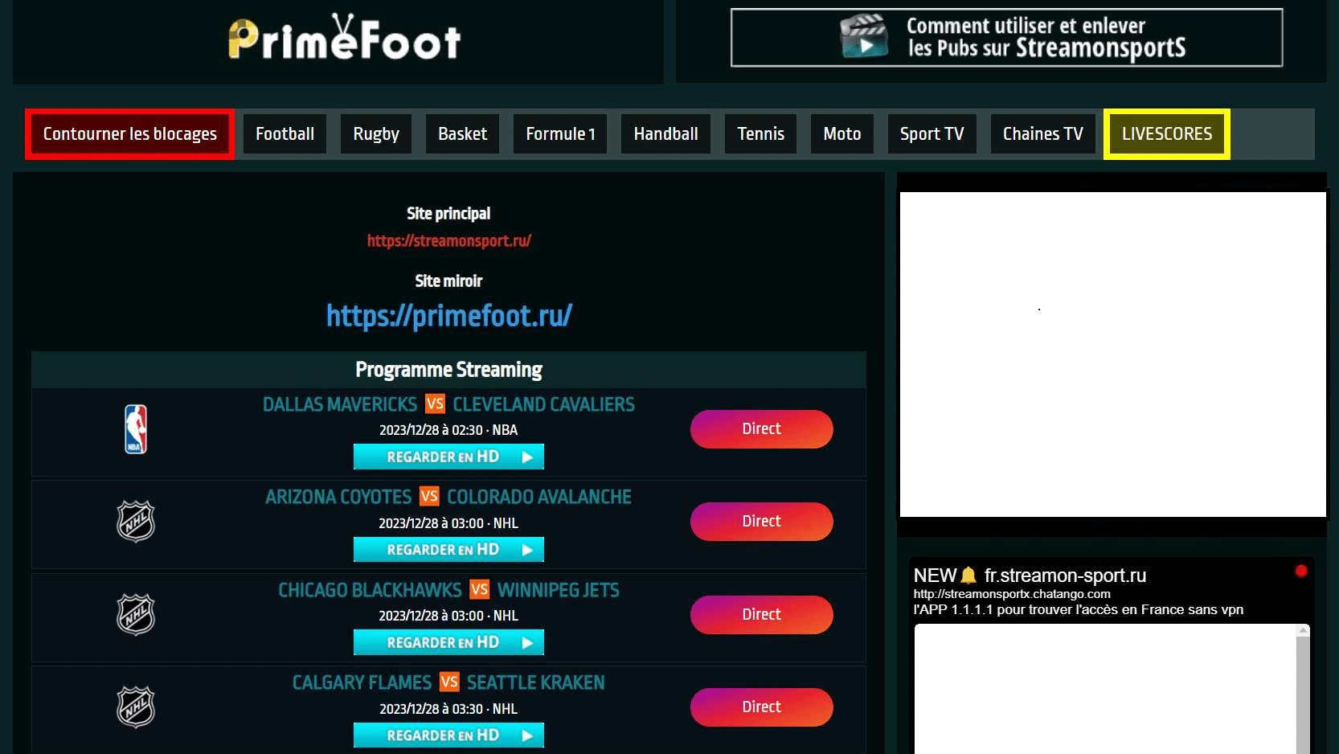
Task: Open the Basket category
Action: pyautogui.click(x=462, y=134)
